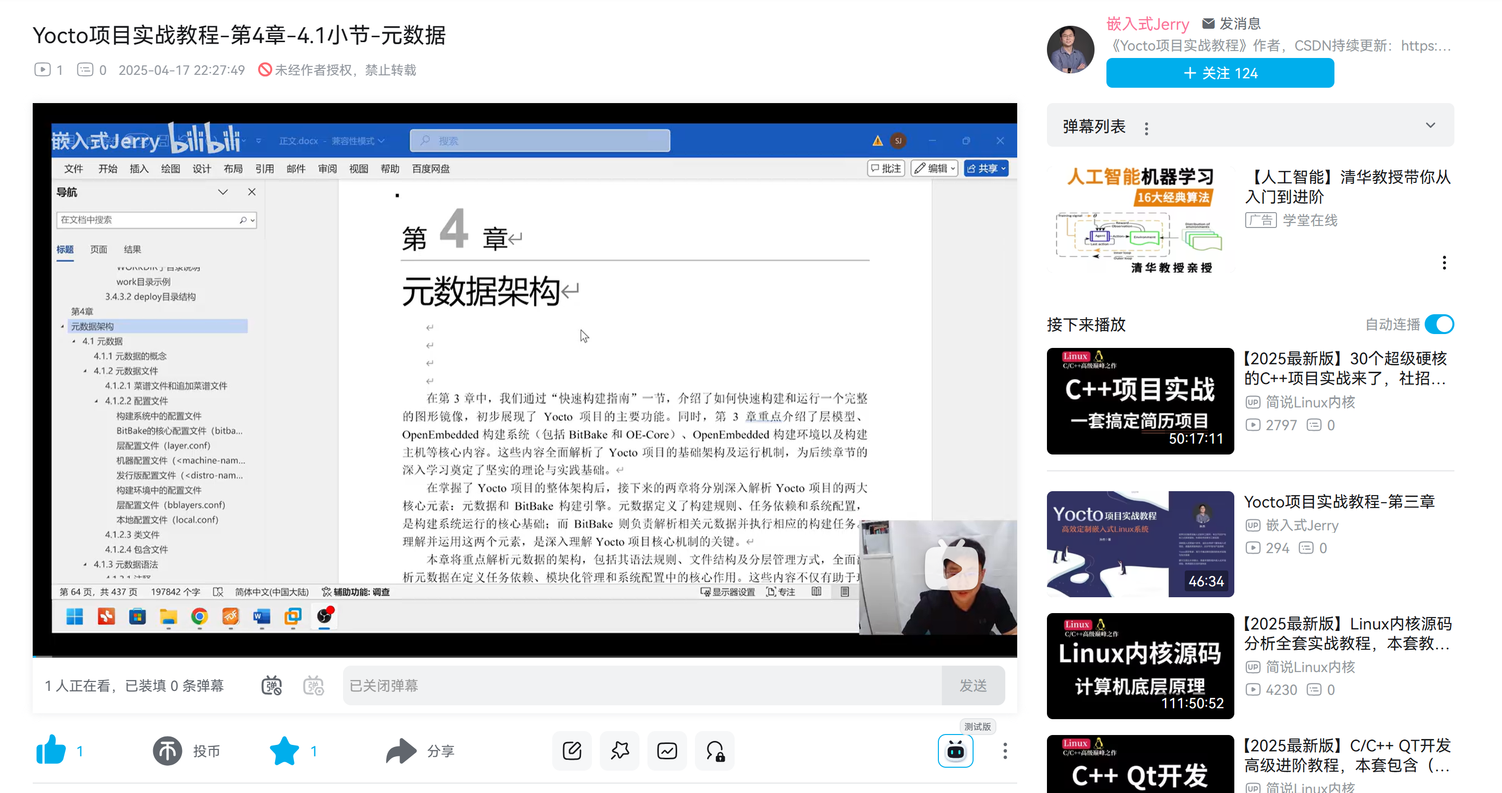The height and width of the screenshot is (793, 1502).
Task: Click the headset listen-mode icon
Action: click(x=715, y=750)
